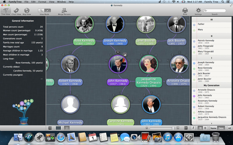Open search options magnifier dropdown
The height and width of the screenshot is (145, 233).
click(x=206, y=10)
